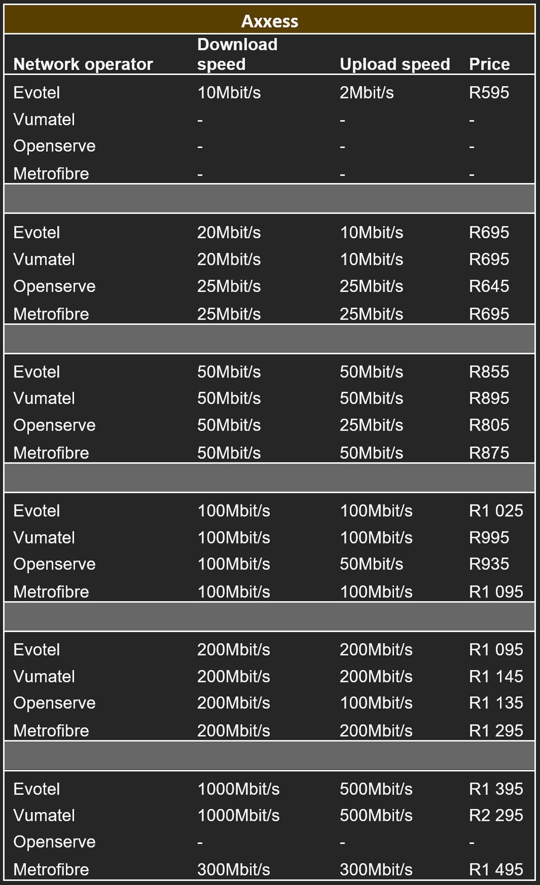Click the R995 Vumatel price
Screen dimensions: 540x885
488,537
